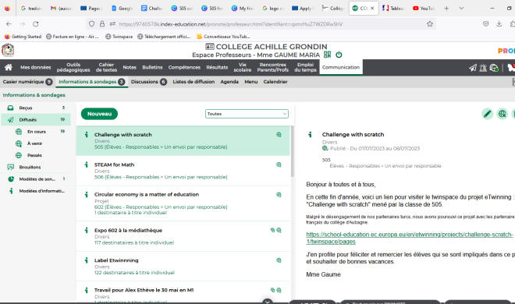Expand the bottom panel chevron arrow
This screenshot has height=304, width=515.
pos(268,302)
